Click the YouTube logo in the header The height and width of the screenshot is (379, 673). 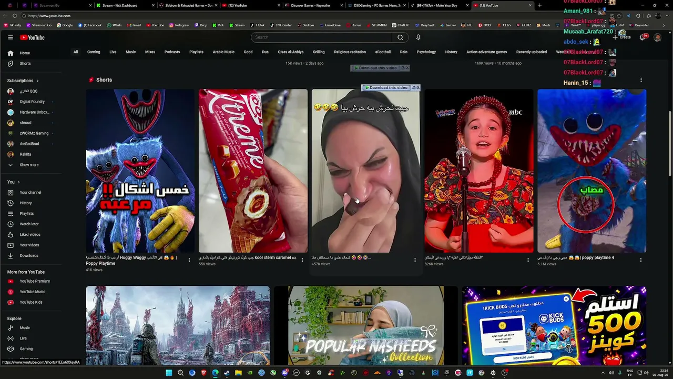tap(33, 37)
